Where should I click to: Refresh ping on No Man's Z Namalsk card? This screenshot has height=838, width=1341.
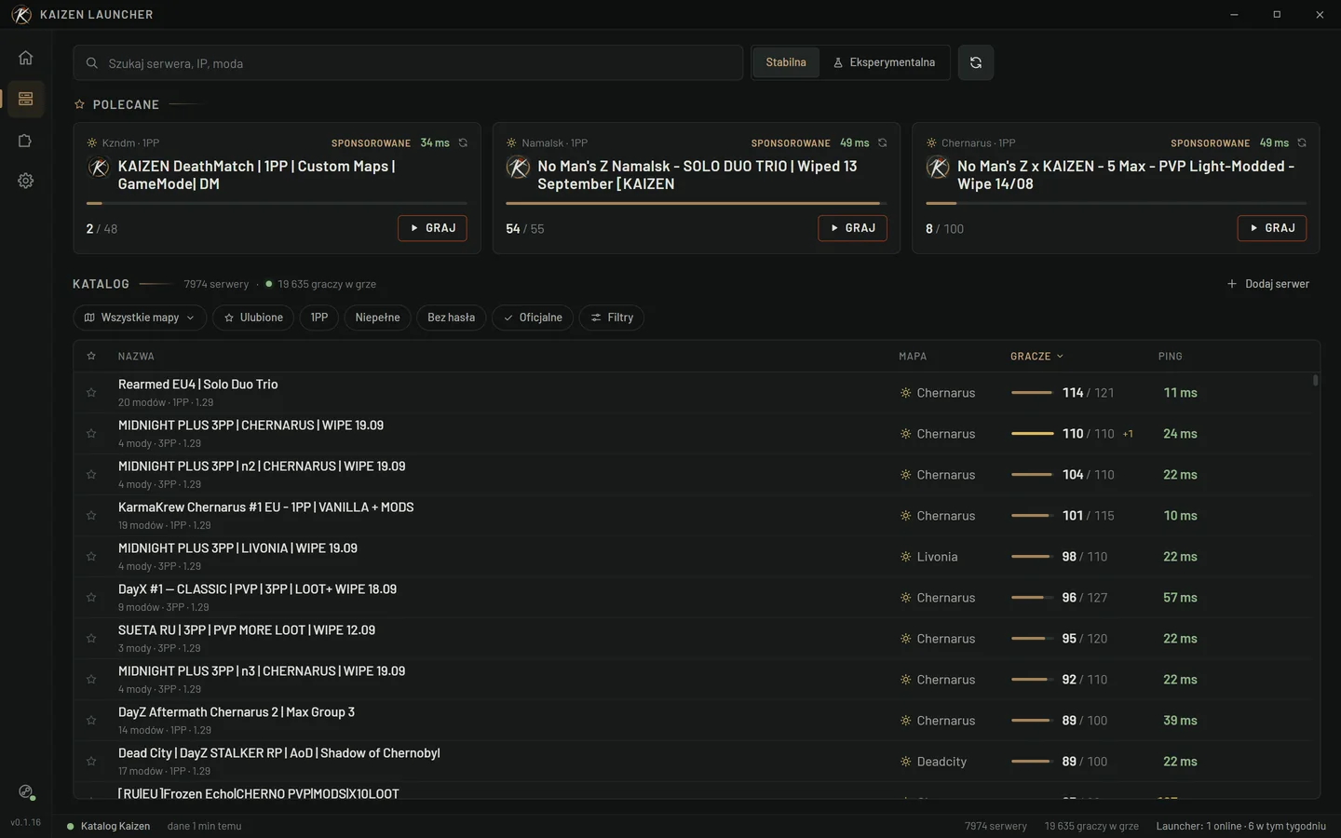click(x=882, y=143)
